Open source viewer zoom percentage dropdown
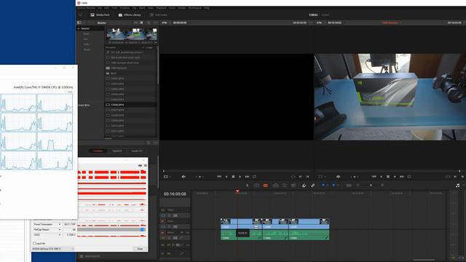This screenshot has height=262, width=466. coord(165,23)
